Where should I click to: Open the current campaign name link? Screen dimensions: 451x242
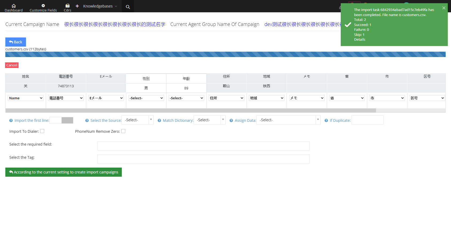pyautogui.click(x=115, y=24)
